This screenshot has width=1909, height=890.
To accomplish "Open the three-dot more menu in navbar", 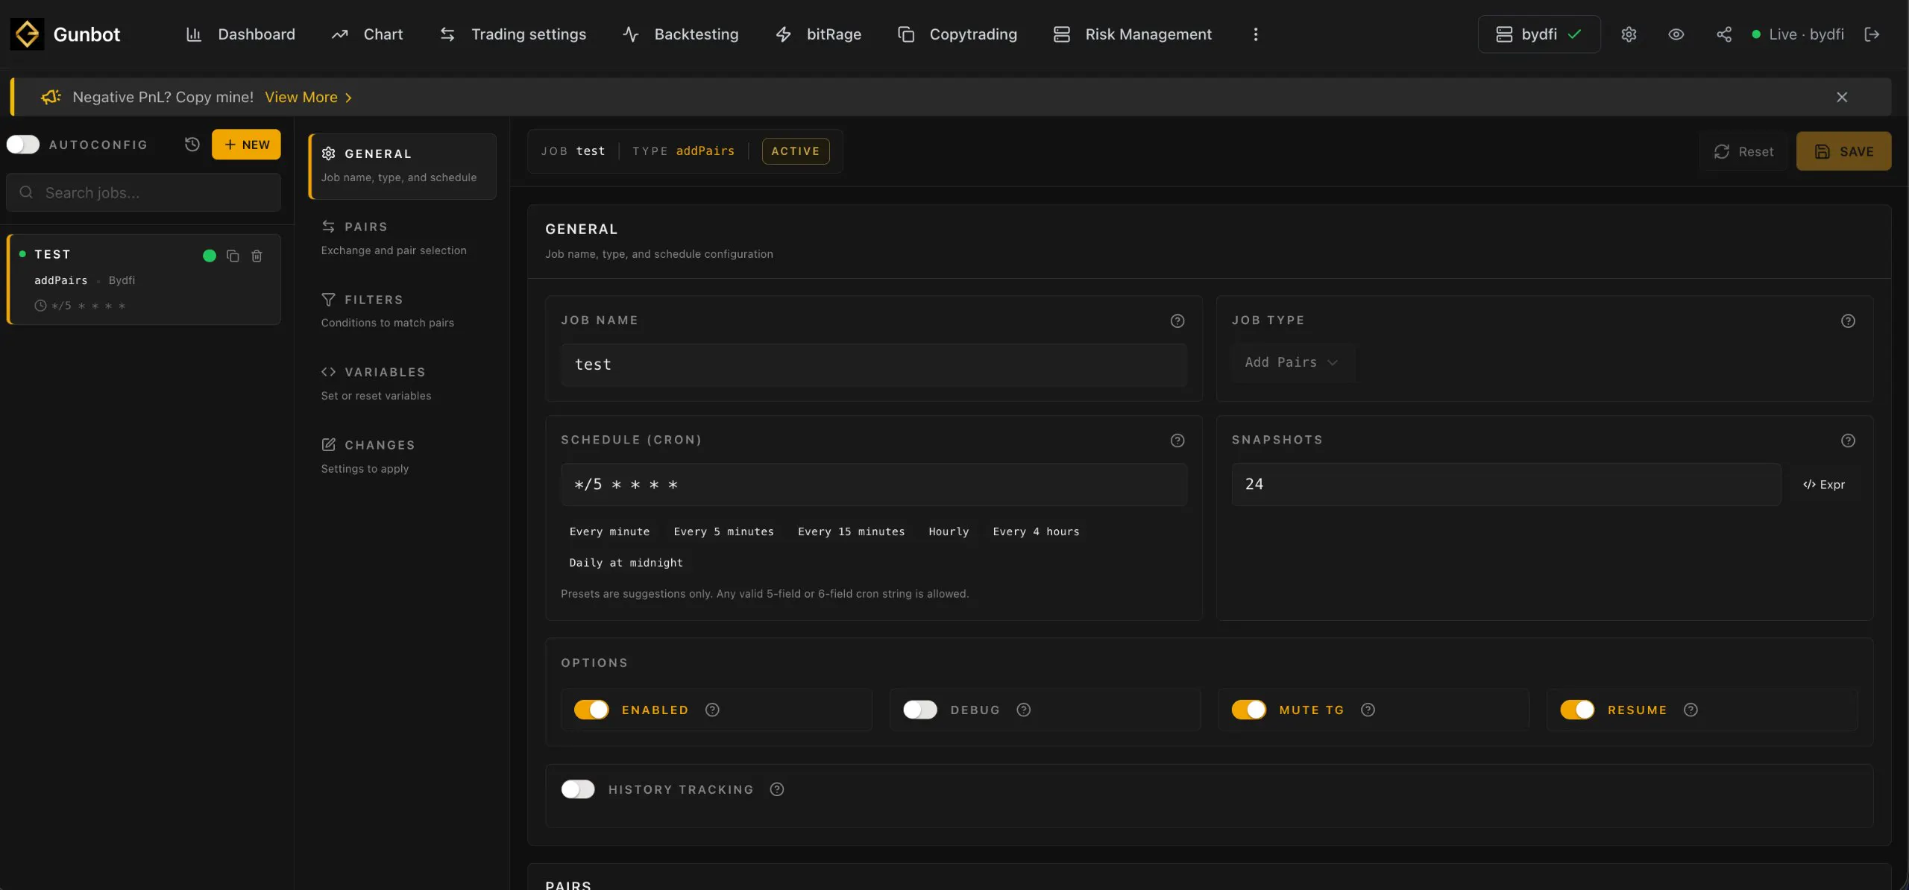I will [1256, 34].
